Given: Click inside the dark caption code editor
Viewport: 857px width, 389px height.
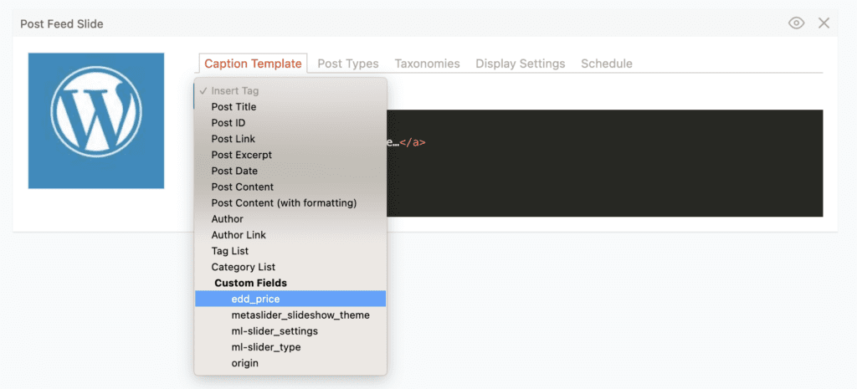Looking at the screenshot, I should 604,163.
